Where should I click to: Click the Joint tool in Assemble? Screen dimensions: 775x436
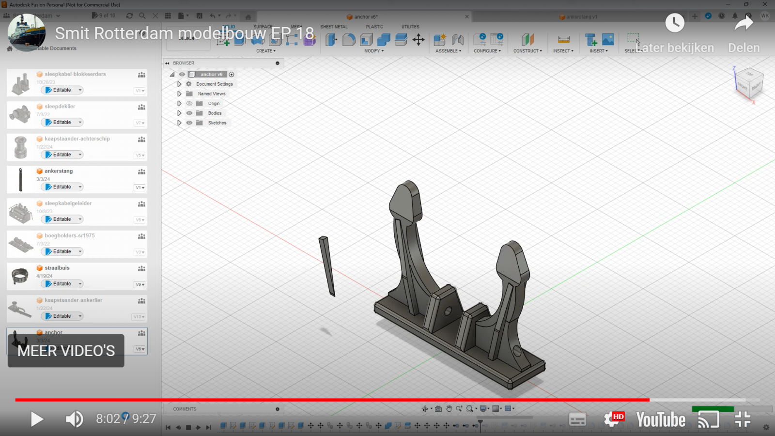457,40
